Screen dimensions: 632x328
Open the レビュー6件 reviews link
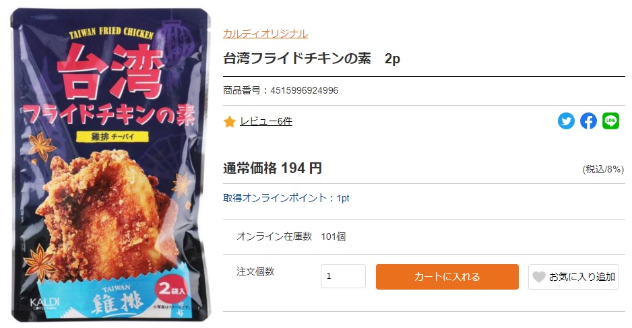tap(266, 121)
